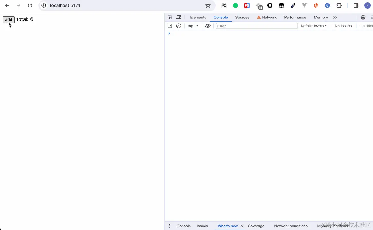
Task: Go forward in browser history
Action: (x=19, y=5)
